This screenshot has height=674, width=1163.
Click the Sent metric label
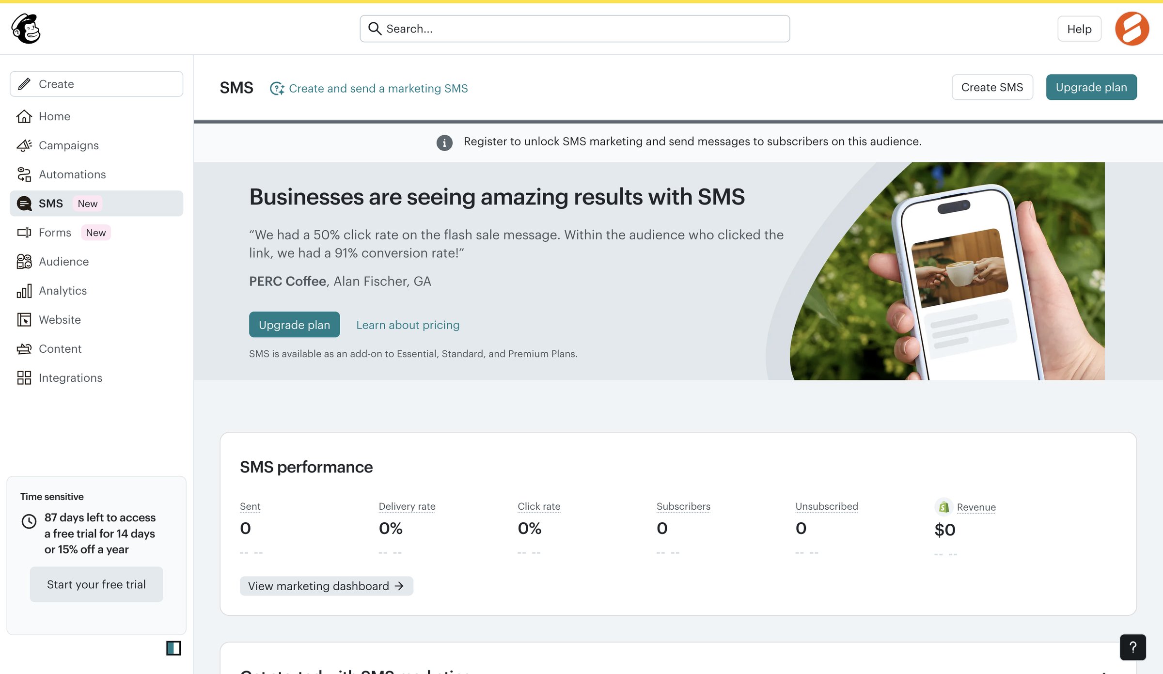click(x=250, y=506)
